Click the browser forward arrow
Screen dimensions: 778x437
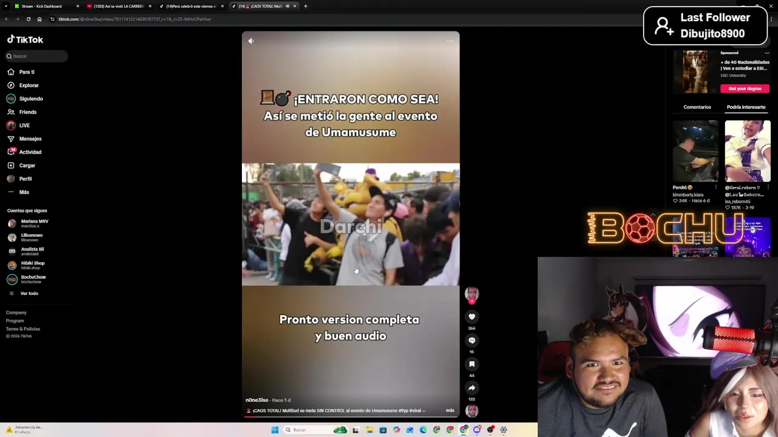[17, 19]
